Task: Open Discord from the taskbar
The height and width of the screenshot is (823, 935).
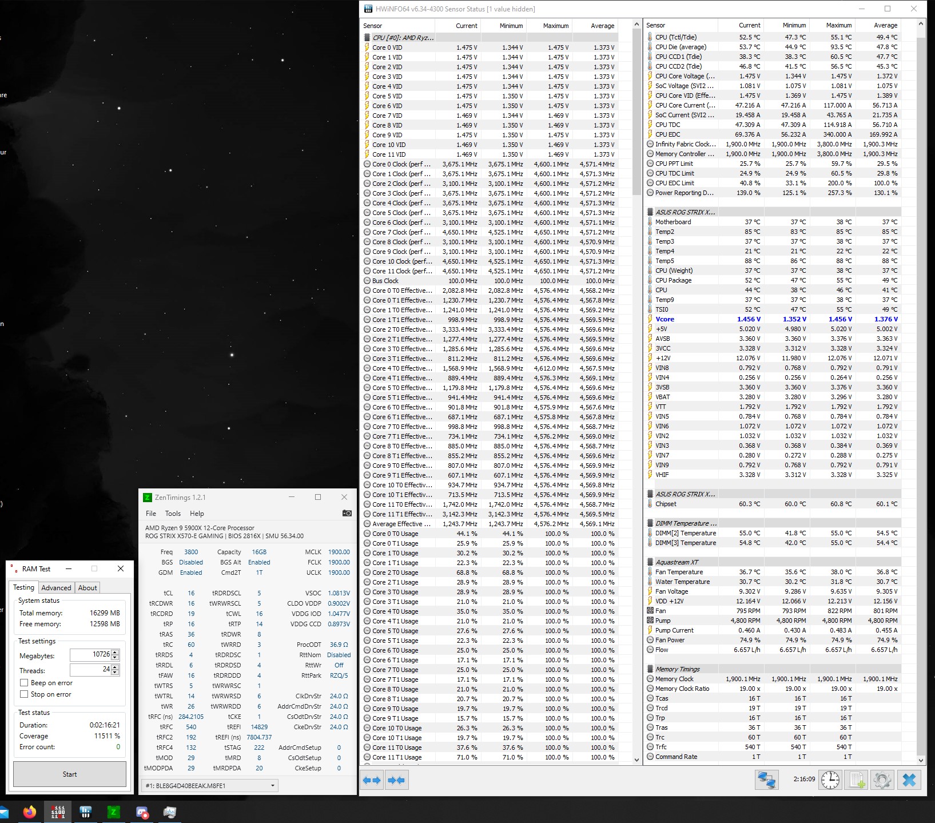Action: (142, 812)
